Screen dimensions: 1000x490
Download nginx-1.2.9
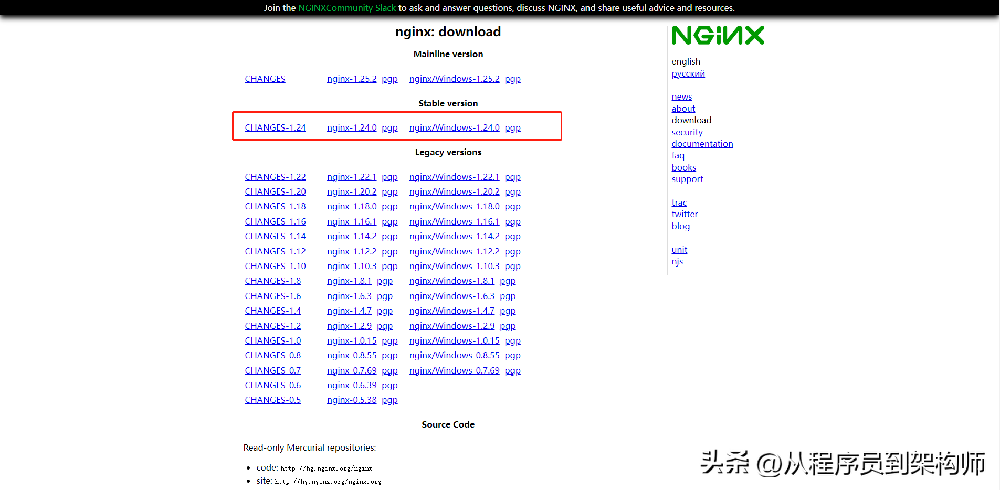click(x=349, y=326)
